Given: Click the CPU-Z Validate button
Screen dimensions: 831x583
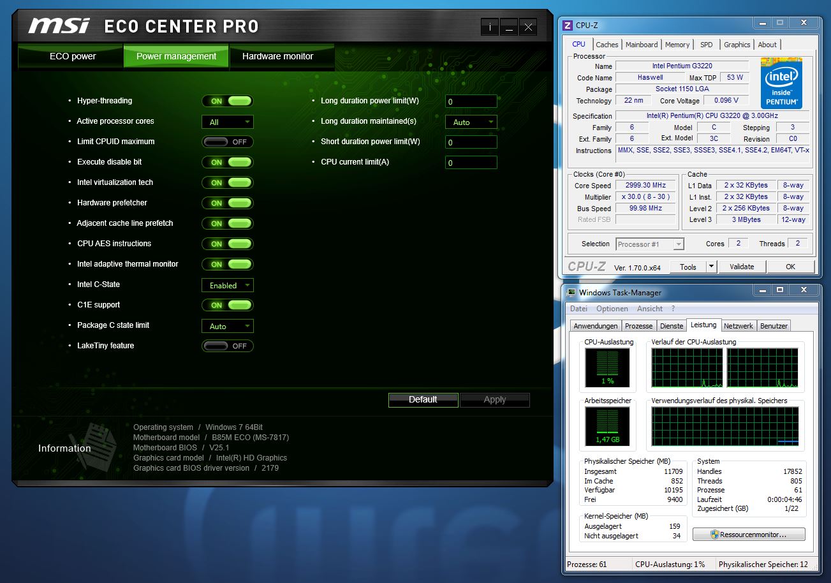Looking at the screenshot, I should pos(742,267).
